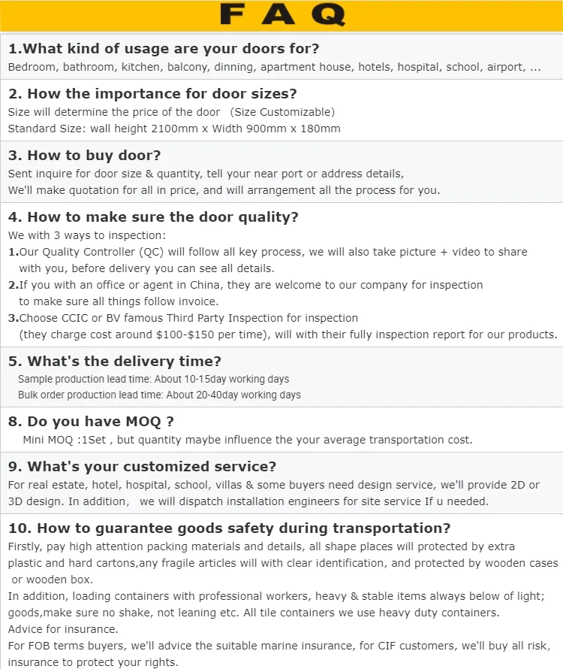563x669 pixels.
Task: Click the Quality Controller (QC) inspection step
Action: pyautogui.click(x=268, y=252)
